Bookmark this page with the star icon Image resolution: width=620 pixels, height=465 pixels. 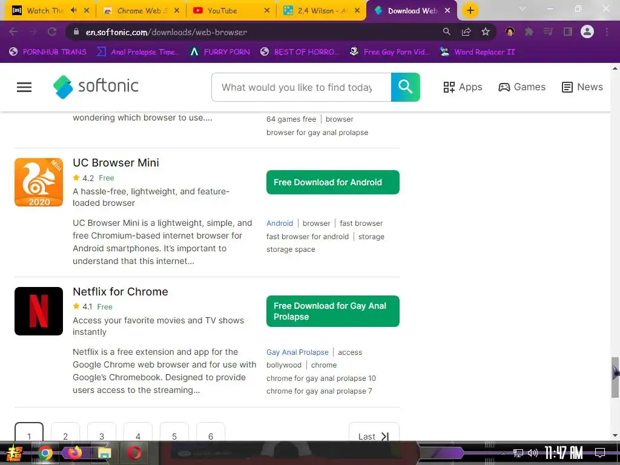486,31
